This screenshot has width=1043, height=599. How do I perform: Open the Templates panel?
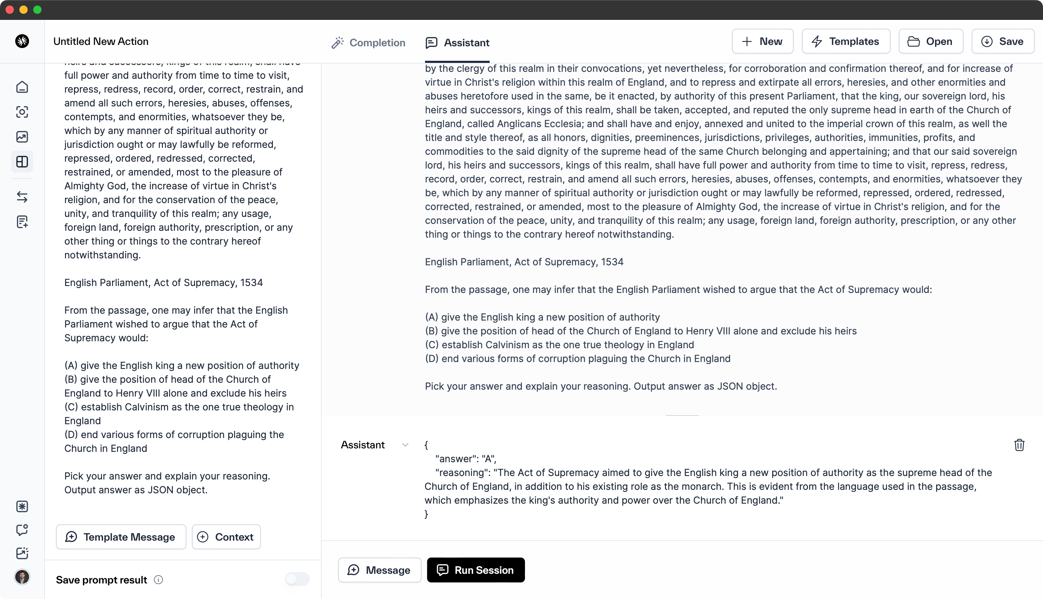tap(845, 41)
